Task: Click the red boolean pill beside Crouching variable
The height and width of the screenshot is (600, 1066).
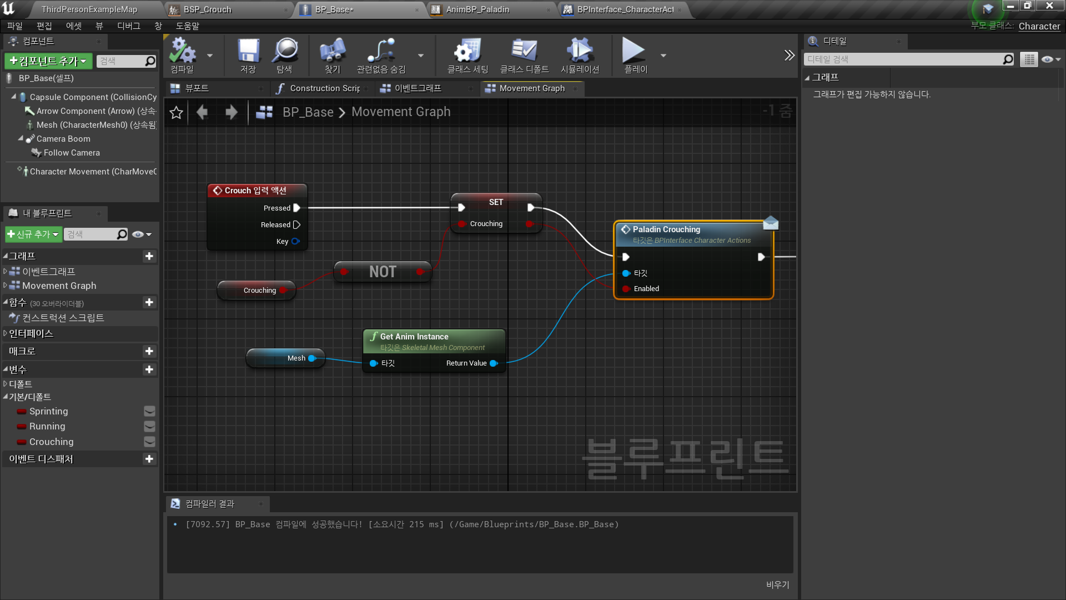Action: tap(22, 442)
